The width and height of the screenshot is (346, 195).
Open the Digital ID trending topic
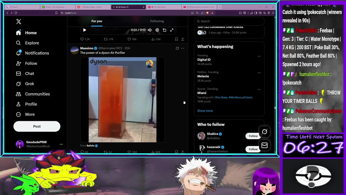pyautogui.click(x=204, y=60)
